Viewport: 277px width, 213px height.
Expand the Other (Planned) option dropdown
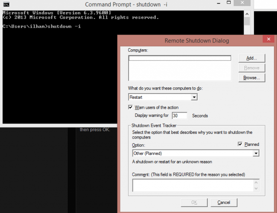coord(256,153)
